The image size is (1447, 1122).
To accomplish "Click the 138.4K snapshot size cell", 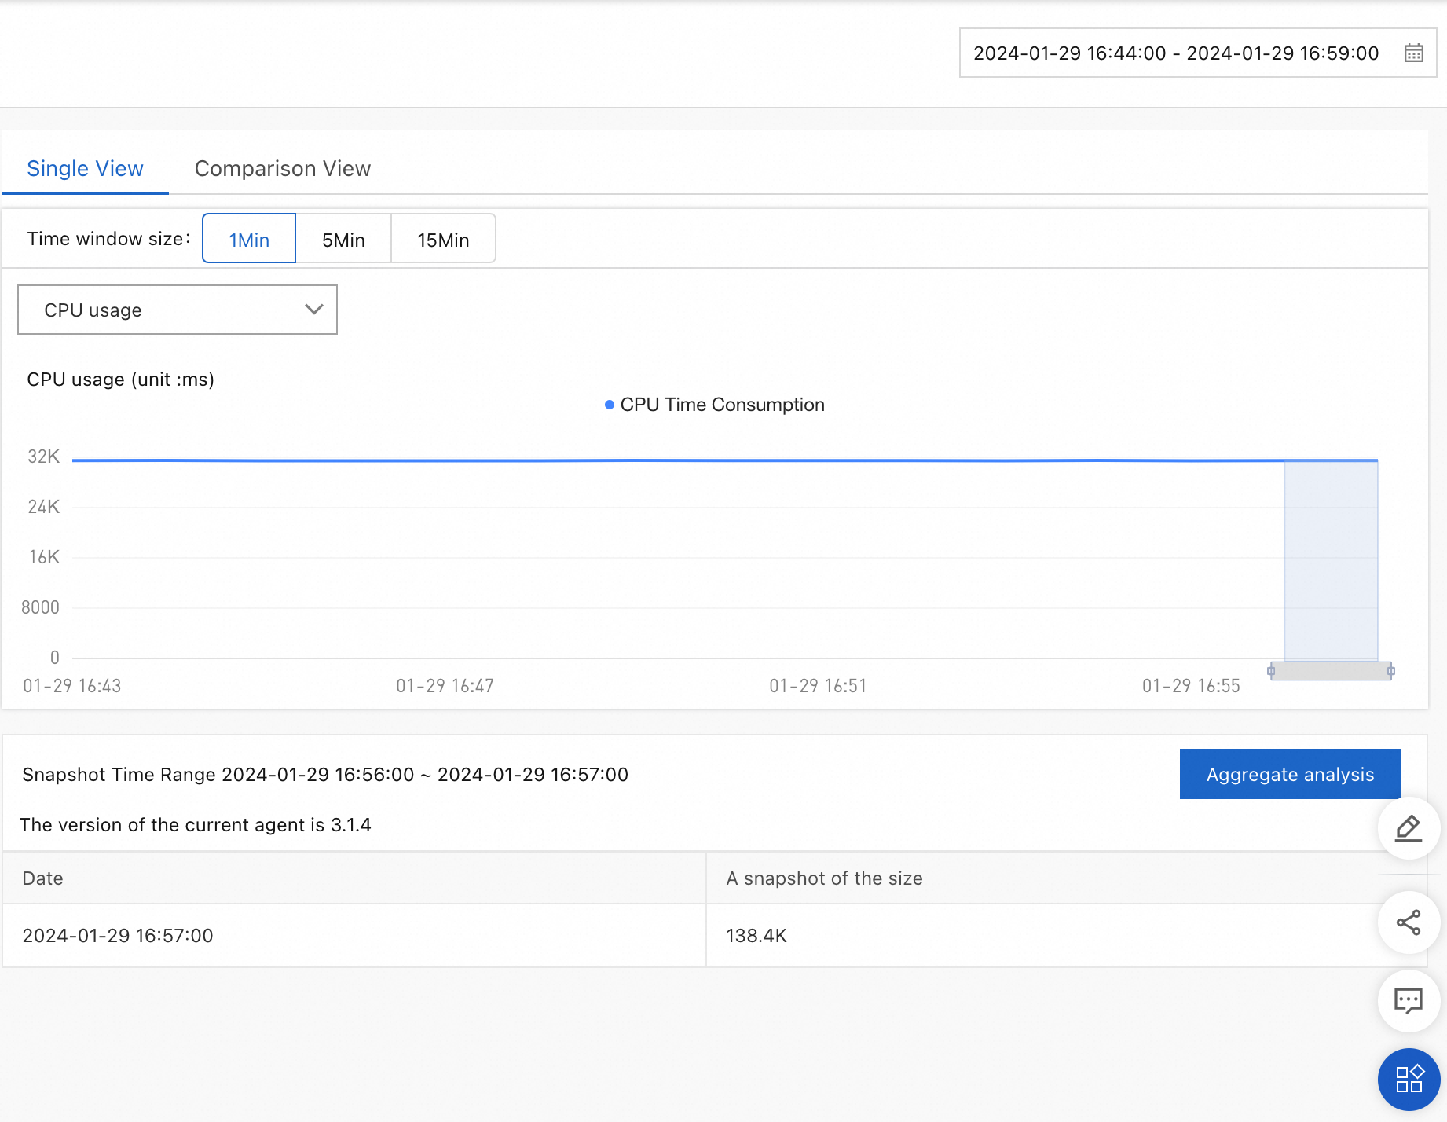I will point(756,935).
